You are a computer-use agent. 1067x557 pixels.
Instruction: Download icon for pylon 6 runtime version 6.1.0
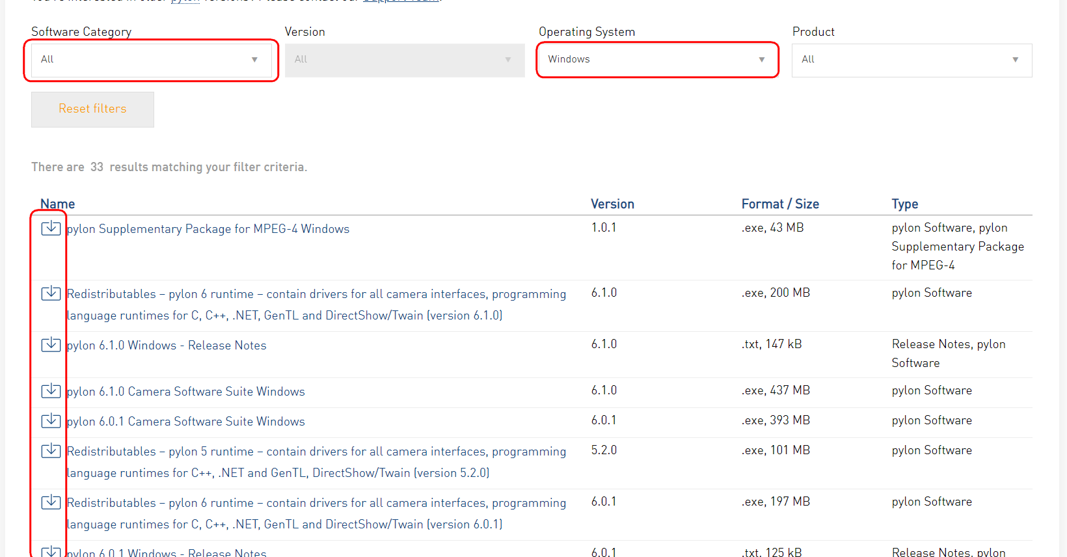[x=51, y=293]
